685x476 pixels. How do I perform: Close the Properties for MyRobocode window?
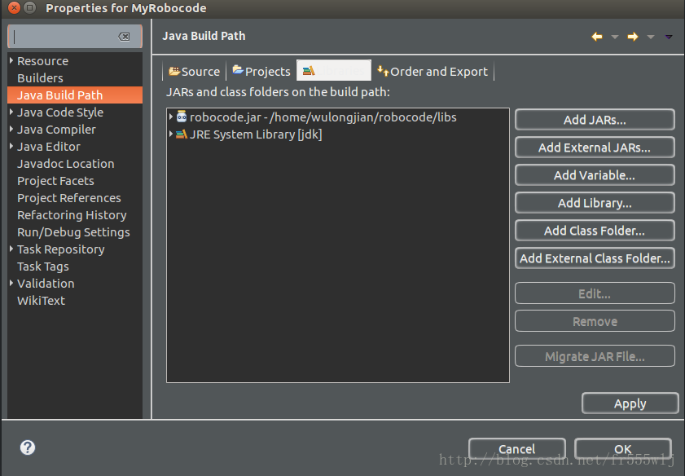point(14,7)
